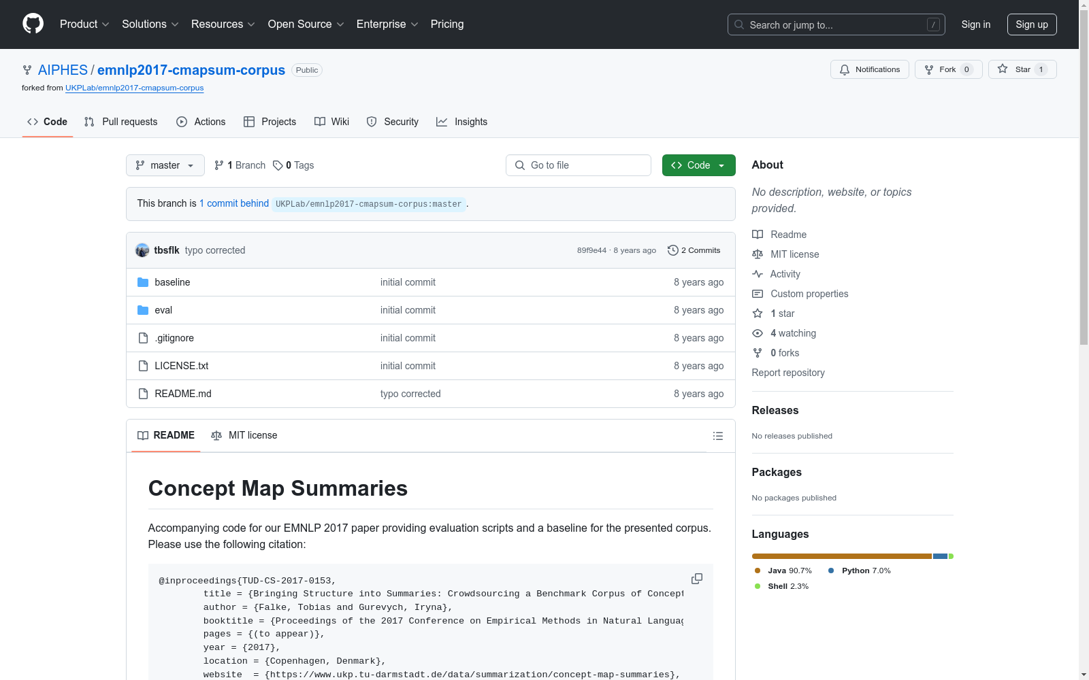Screen dimensions: 1089x680
Task: Click the magnifier icon in search bar
Action: (739, 24)
